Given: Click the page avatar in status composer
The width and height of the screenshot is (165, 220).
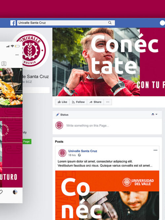Looking at the screenshot, I should 59,125.
